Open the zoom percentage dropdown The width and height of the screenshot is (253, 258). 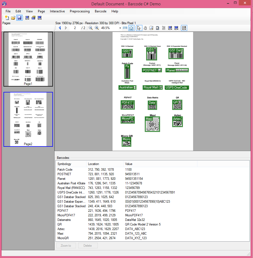click(x=120, y=28)
